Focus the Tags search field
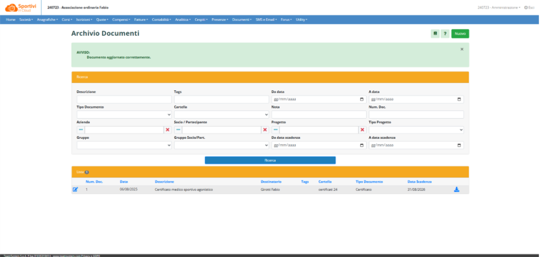The width and height of the screenshot is (541, 257). click(222, 99)
